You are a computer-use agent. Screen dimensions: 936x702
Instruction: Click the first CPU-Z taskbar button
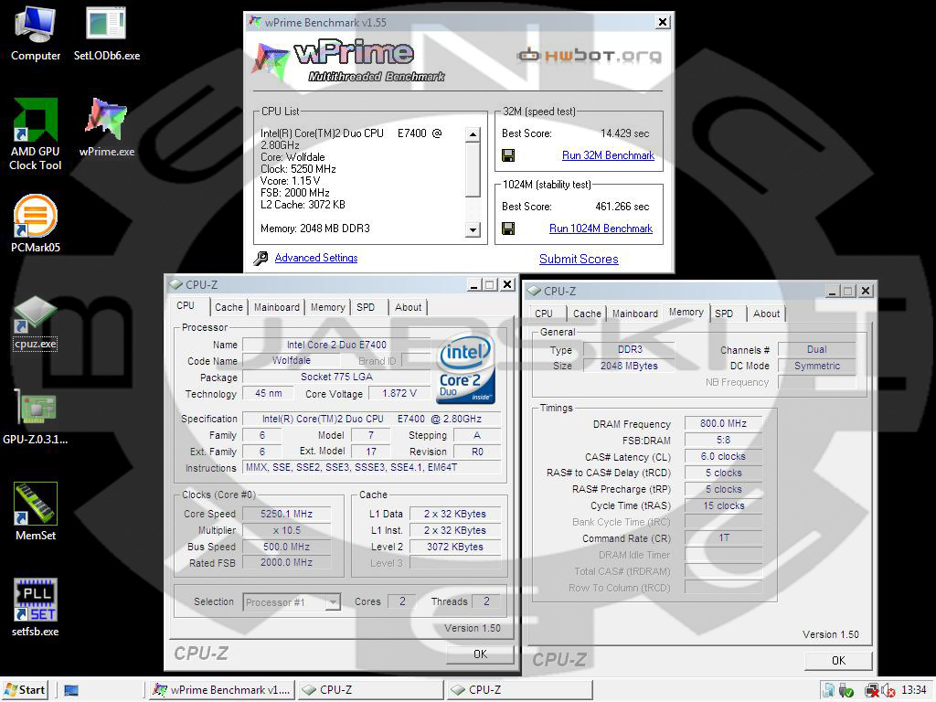pyautogui.click(x=371, y=690)
